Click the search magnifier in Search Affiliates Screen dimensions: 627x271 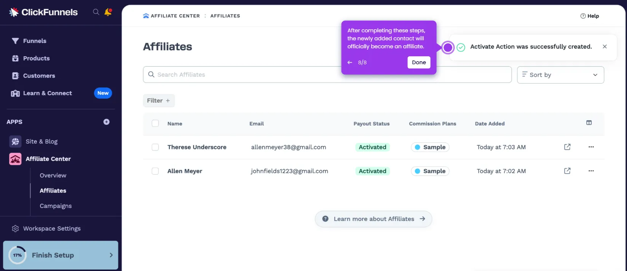pos(151,74)
